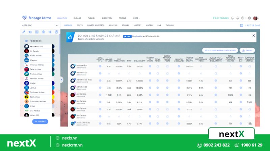This screenshot has width=270, height=151.
Task: Collapse the sidebar with the chevron handle
Action: point(62,80)
